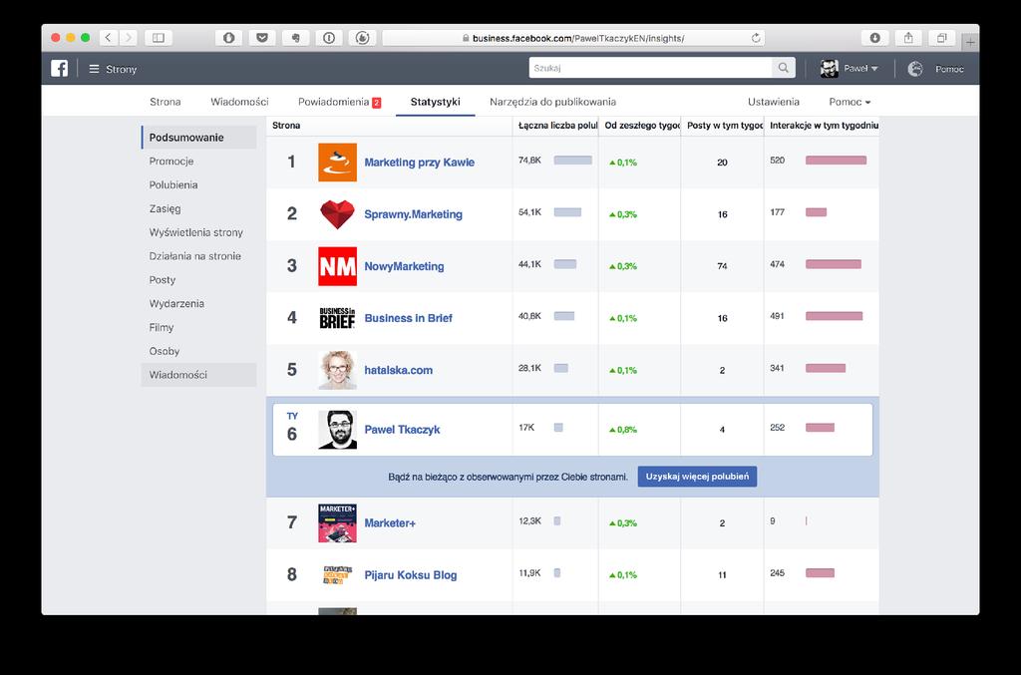Click Pomoc in the top header
1021x675 pixels.
pos(949,69)
